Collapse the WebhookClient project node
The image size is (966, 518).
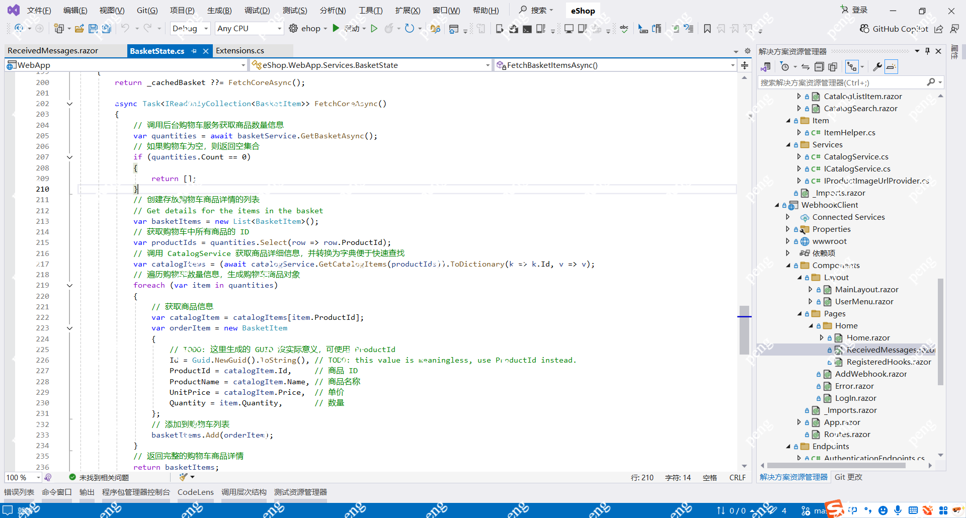[777, 205]
